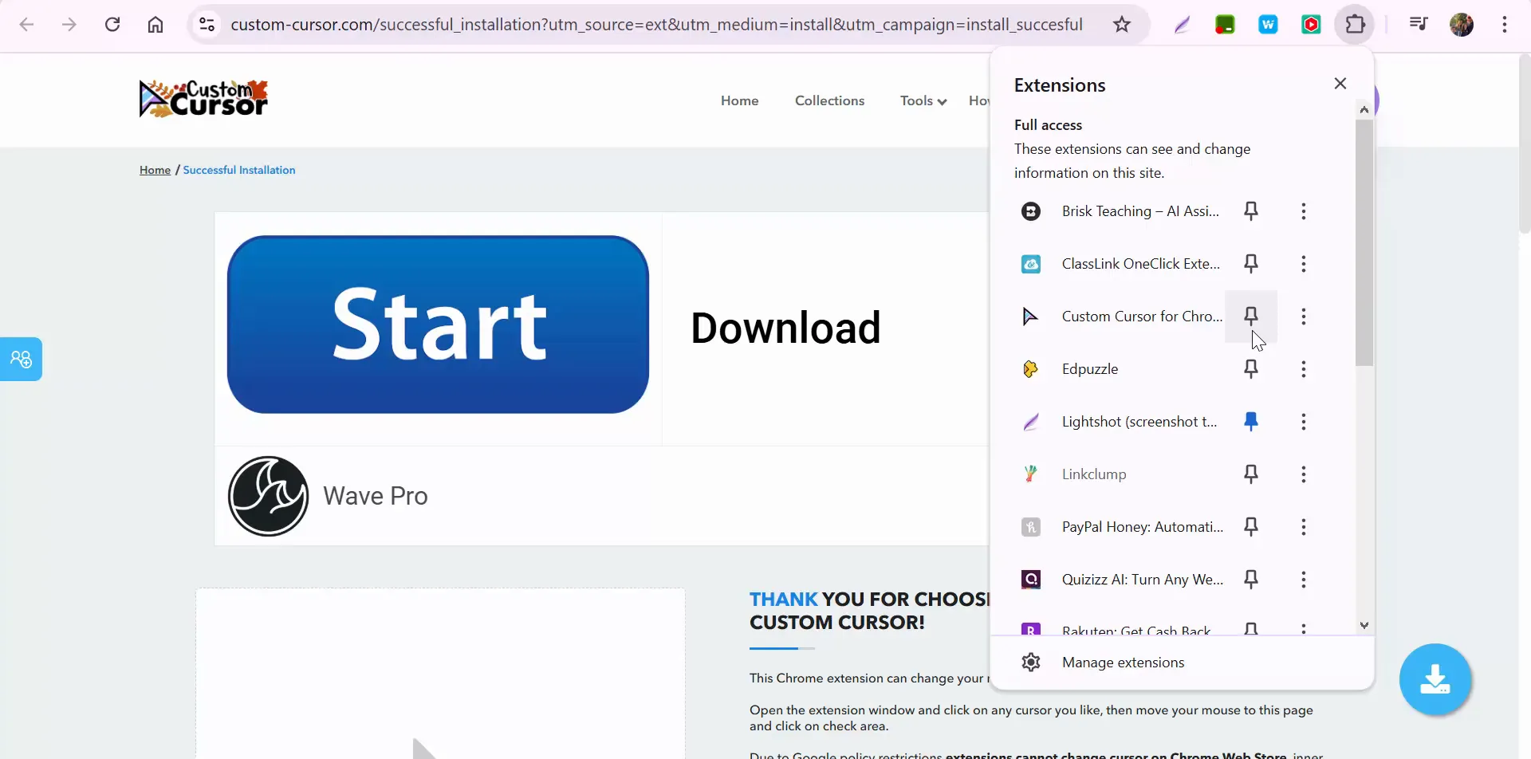The width and height of the screenshot is (1531, 759).
Task: Go forward to next page
Action: (69, 25)
